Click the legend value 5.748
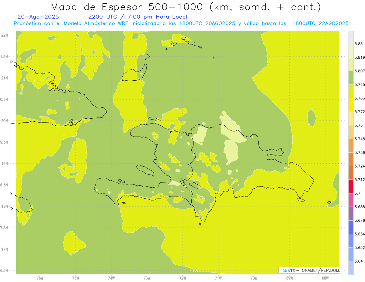This screenshot has height=282, width=365. [360, 139]
